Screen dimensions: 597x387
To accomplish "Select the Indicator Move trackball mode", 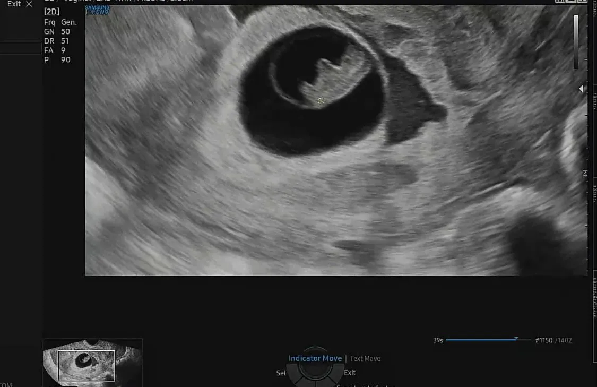I will 315,358.
